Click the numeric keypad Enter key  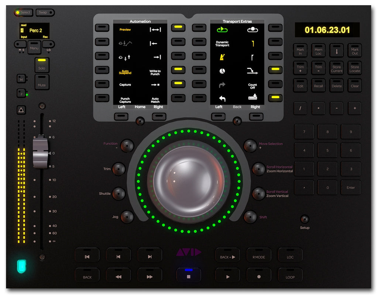(x=351, y=187)
